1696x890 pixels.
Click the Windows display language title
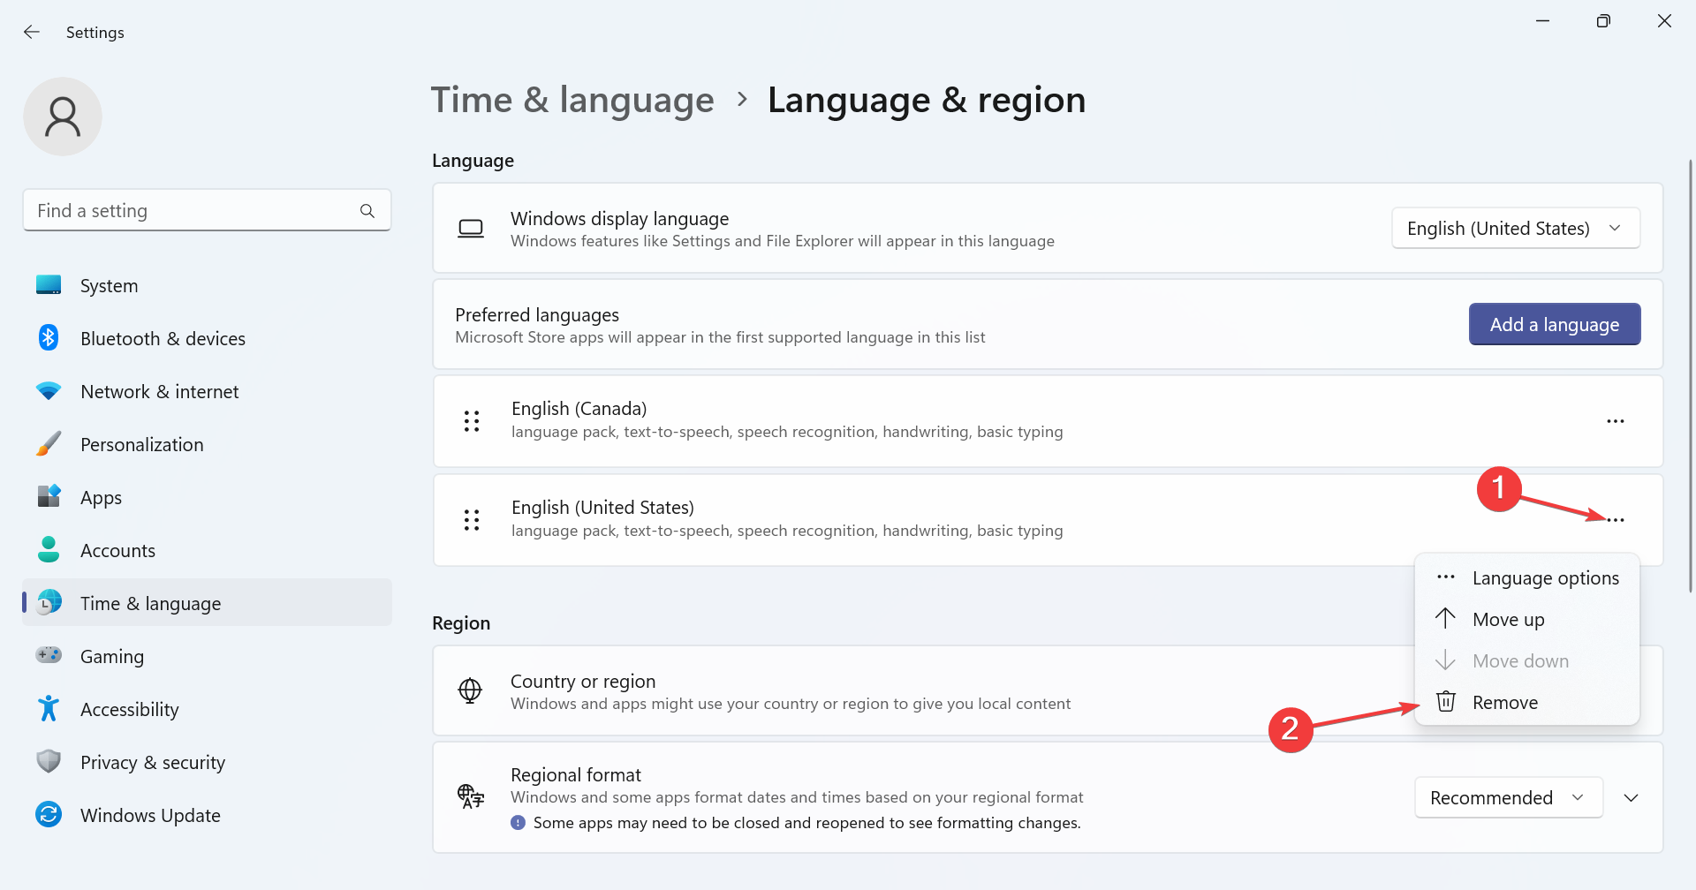(x=619, y=219)
